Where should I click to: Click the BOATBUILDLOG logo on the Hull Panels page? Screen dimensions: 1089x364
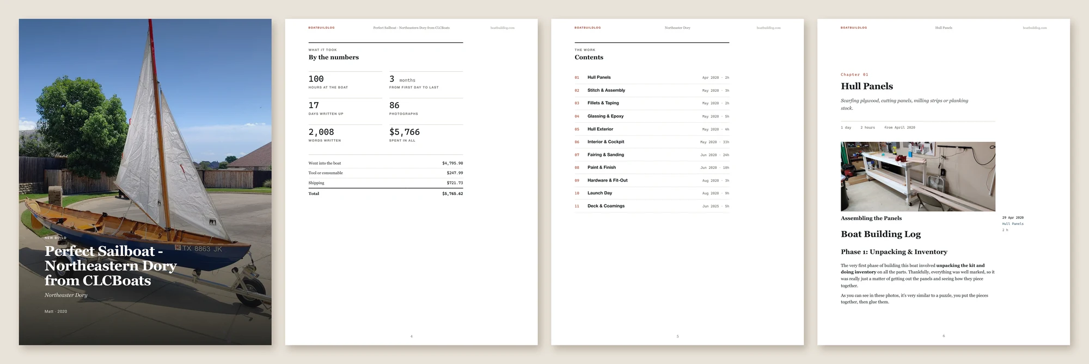[854, 28]
